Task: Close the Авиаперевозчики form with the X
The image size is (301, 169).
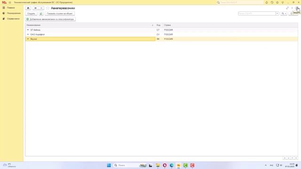Action: 297,8
